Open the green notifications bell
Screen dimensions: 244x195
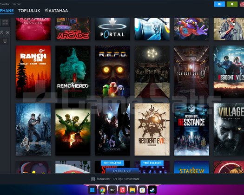tap(232, 4)
